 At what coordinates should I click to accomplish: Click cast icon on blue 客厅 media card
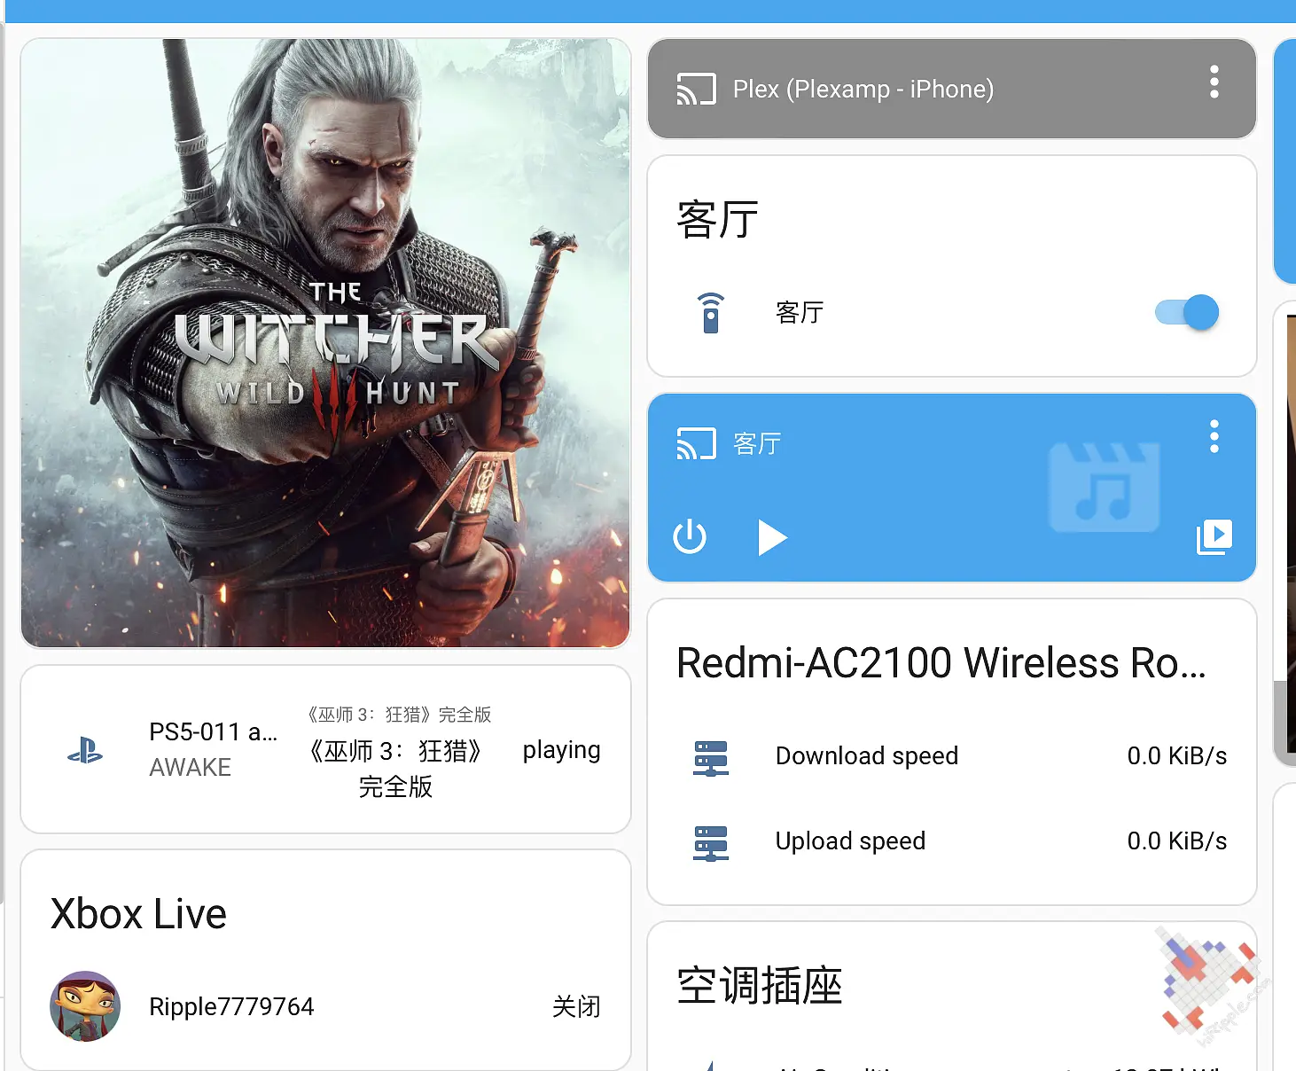[696, 443]
